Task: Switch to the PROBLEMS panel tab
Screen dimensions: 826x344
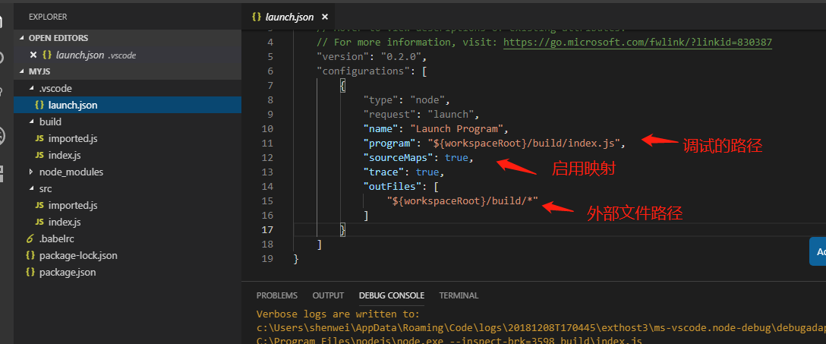Action: 276,295
